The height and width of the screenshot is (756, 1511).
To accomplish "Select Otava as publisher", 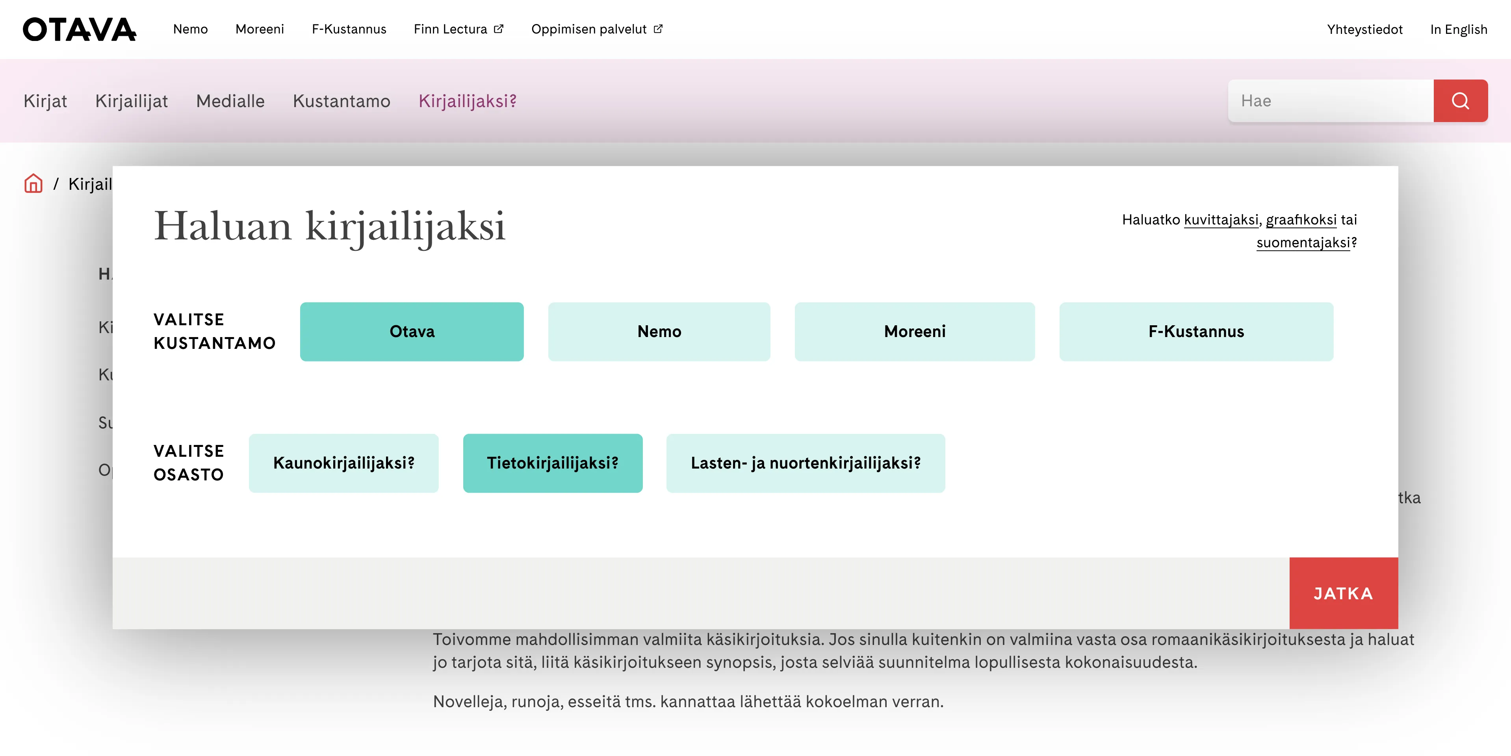I will tap(412, 332).
